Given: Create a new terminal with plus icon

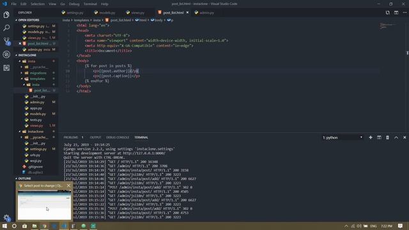Looking at the screenshot, I should [371, 137].
